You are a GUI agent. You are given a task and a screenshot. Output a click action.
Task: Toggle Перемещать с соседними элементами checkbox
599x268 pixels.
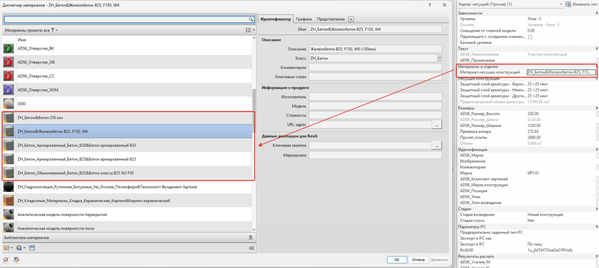530,37
